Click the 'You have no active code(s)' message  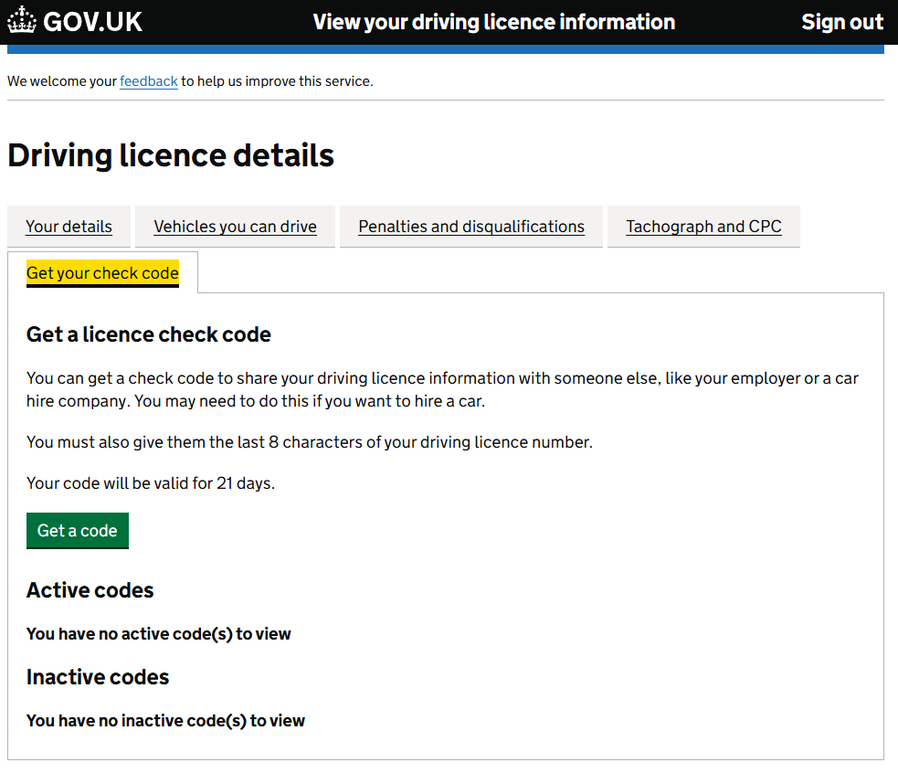(158, 634)
